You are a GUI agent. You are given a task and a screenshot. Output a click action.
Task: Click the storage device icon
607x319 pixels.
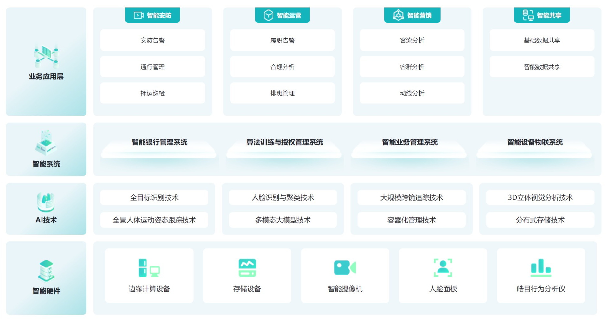pyautogui.click(x=247, y=268)
